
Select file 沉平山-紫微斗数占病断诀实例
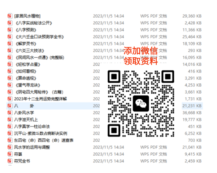[41, 134]
